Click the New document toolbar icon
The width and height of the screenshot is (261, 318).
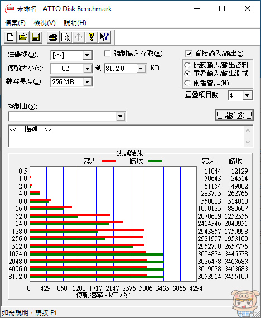point(11,37)
